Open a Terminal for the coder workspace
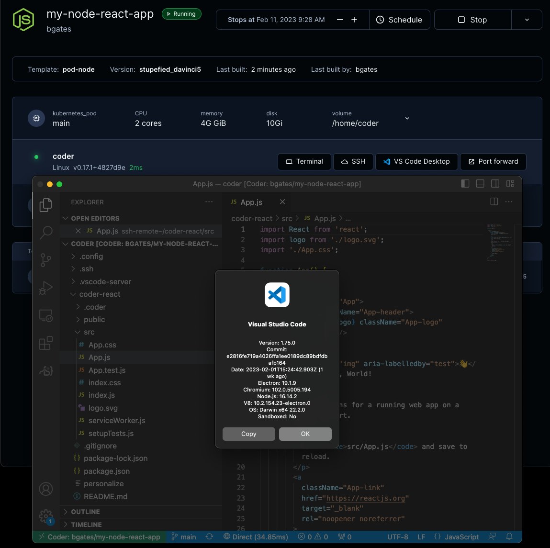The height and width of the screenshot is (548, 550). (304, 161)
